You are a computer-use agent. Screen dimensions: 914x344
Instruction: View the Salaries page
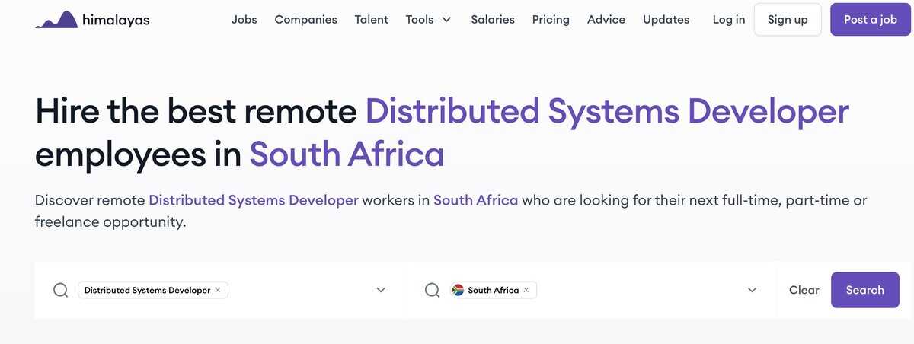[492, 20]
